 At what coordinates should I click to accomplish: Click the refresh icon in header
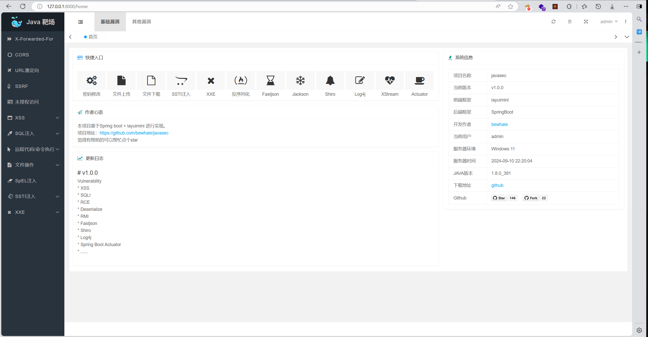tap(553, 22)
